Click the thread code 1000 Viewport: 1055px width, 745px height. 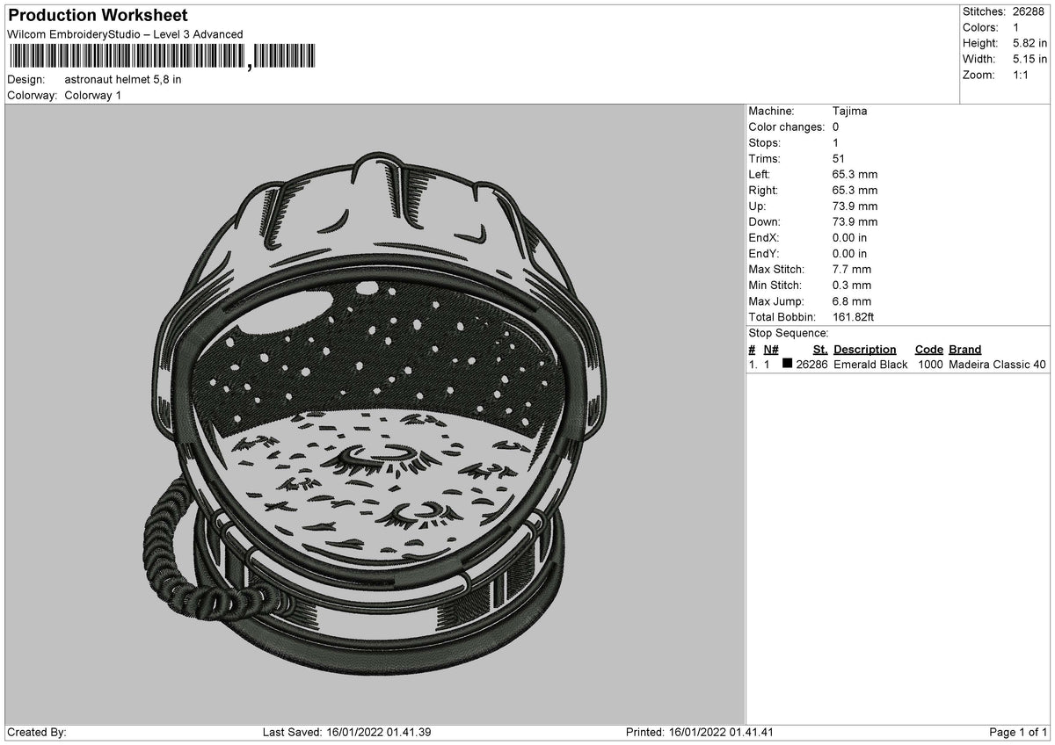[930, 365]
